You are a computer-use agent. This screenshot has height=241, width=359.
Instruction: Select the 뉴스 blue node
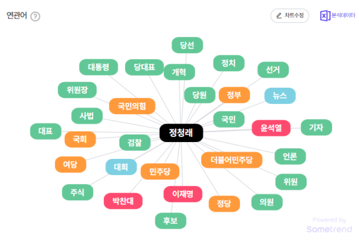(x=280, y=96)
